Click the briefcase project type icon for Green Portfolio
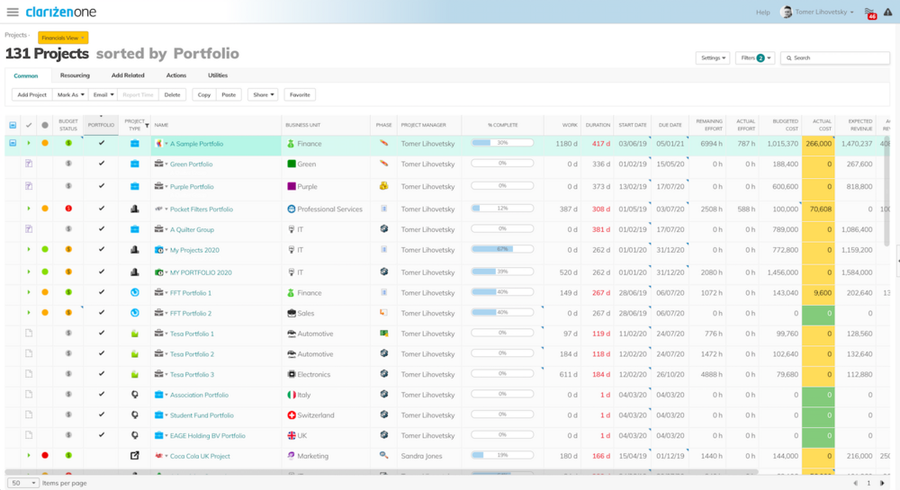 click(134, 165)
